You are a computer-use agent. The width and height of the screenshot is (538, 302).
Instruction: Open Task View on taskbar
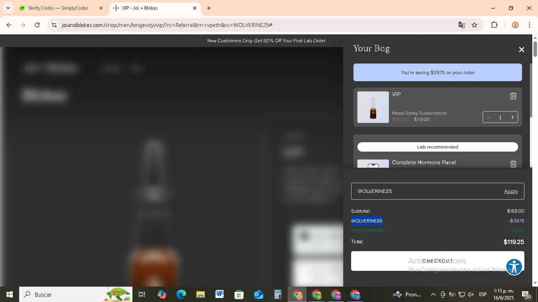142,294
